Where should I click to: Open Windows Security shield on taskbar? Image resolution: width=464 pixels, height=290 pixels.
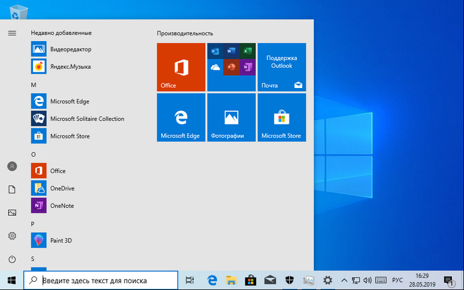[289, 280]
